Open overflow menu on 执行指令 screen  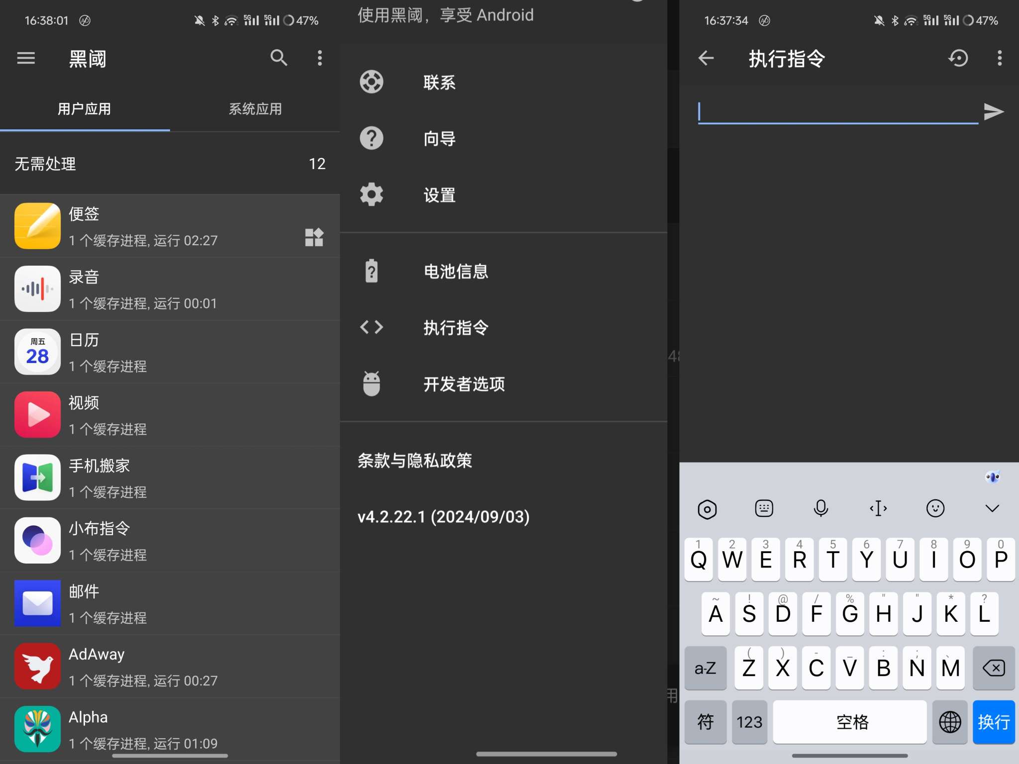999,58
